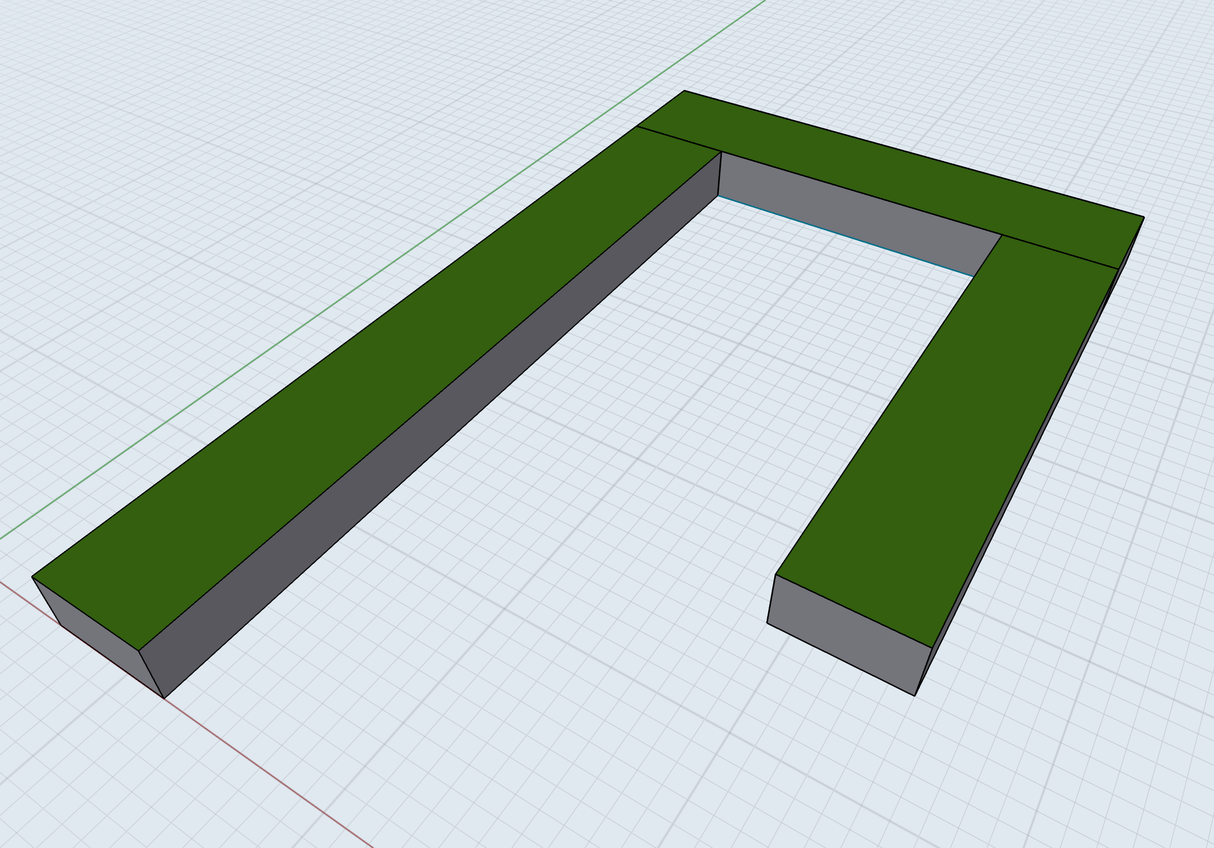
Task: Select top edge dividing left bar and crossbar
Action: pyautogui.click(x=679, y=139)
